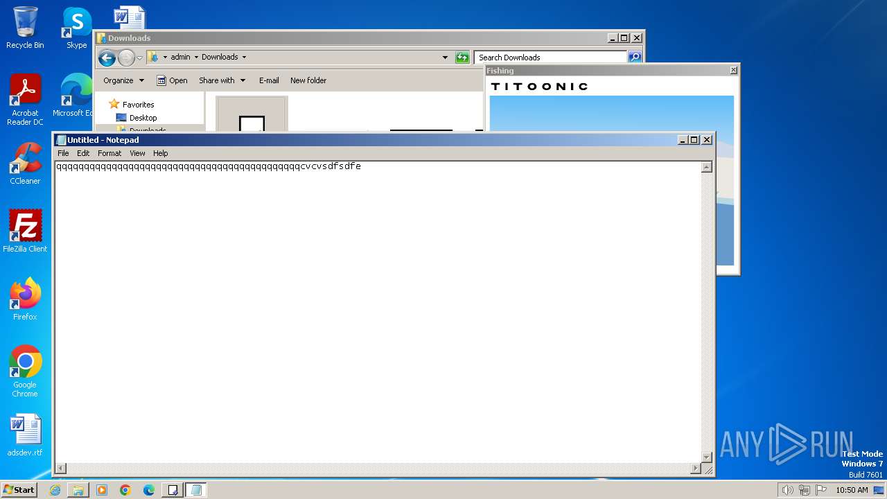The height and width of the screenshot is (499, 887).
Task: Open Edge from the taskbar
Action: (x=149, y=490)
